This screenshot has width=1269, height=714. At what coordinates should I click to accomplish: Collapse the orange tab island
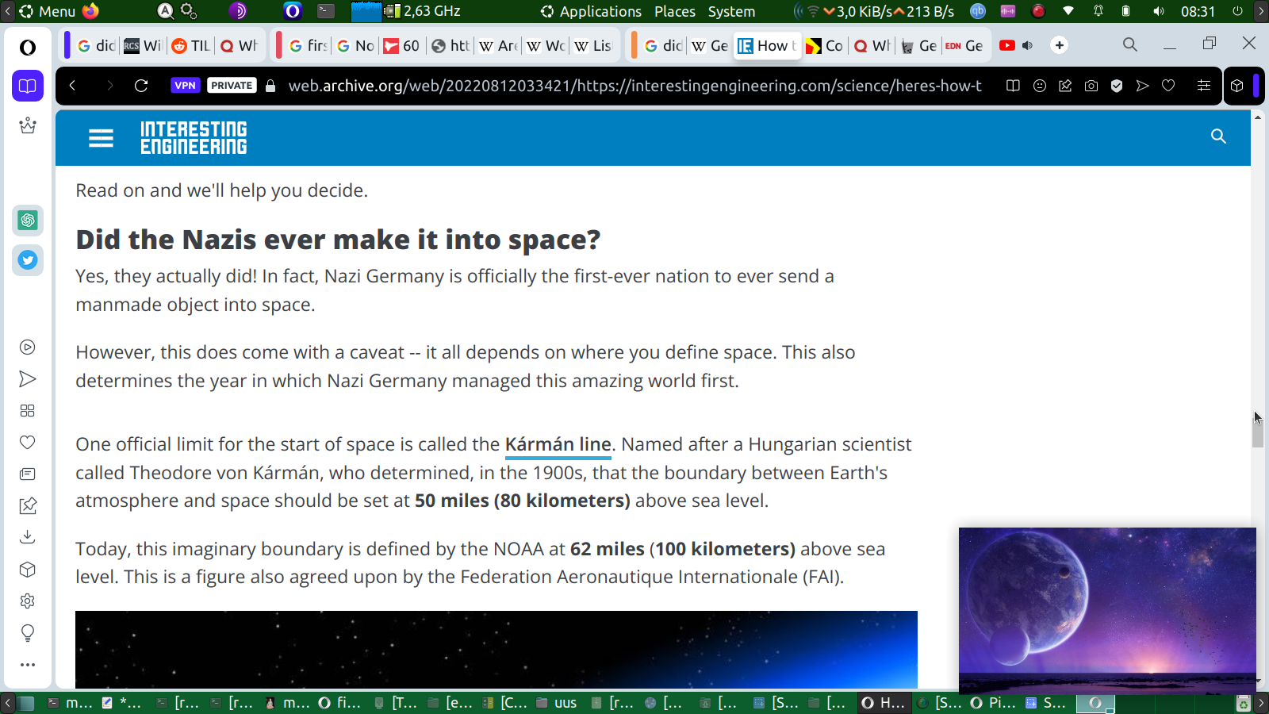point(634,45)
